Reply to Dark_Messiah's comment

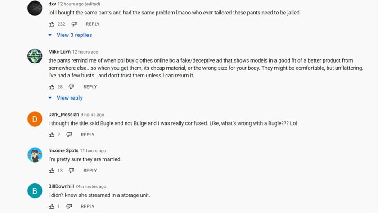tap(88, 135)
